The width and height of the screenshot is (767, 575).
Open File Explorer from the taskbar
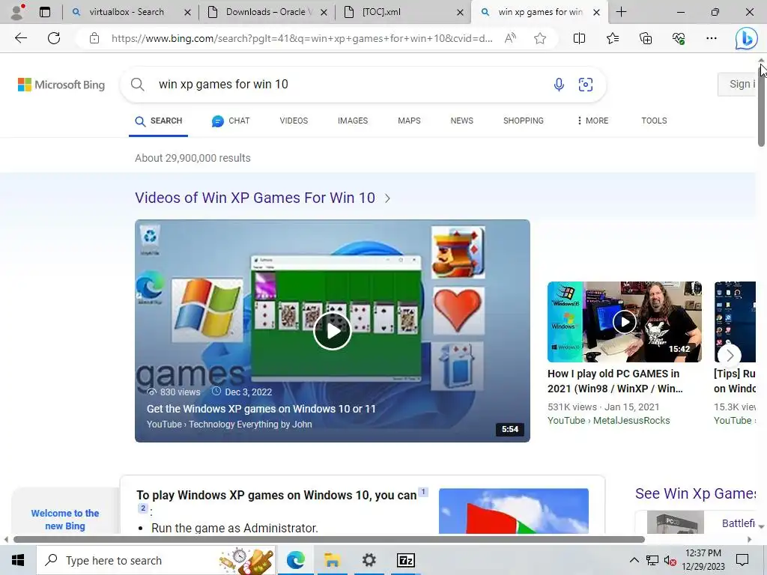(x=332, y=560)
